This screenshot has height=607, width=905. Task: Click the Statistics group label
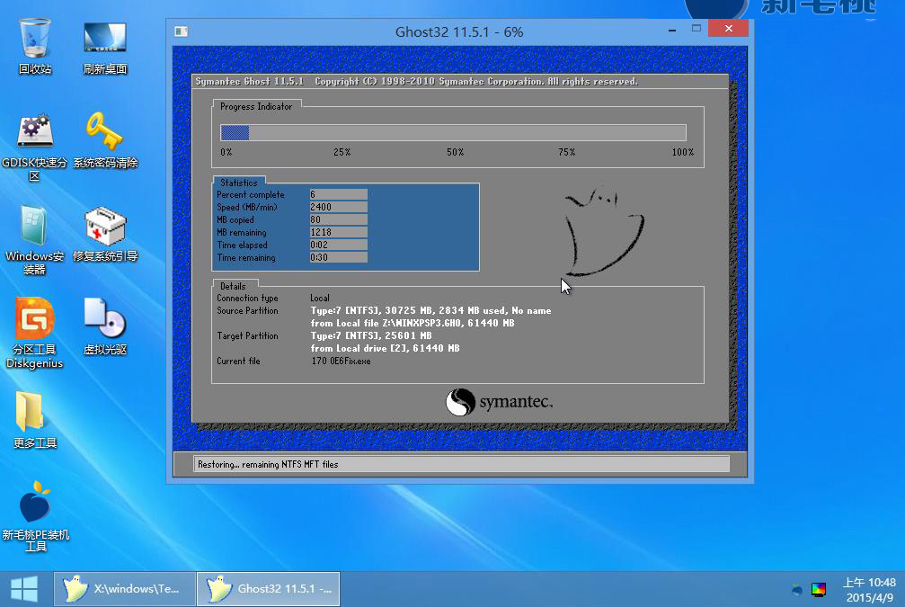click(x=239, y=183)
